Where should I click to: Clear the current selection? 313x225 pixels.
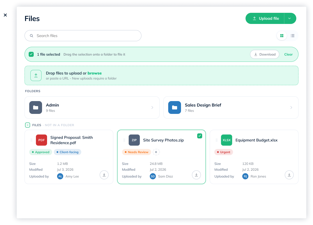[x=288, y=54]
